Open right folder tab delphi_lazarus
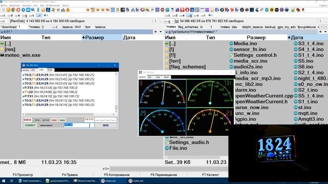 point(253,27)
